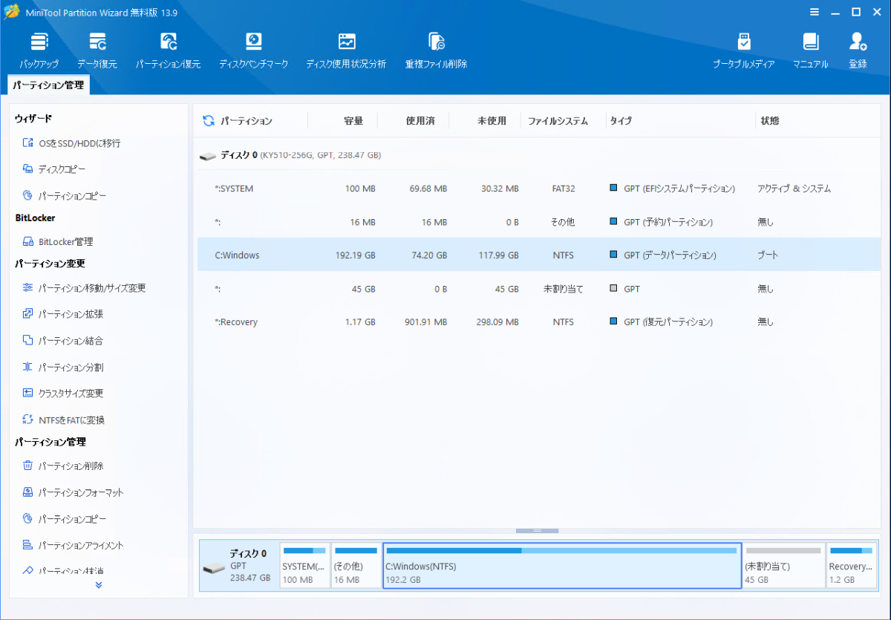Collapse the ウィザード section header

(x=33, y=119)
